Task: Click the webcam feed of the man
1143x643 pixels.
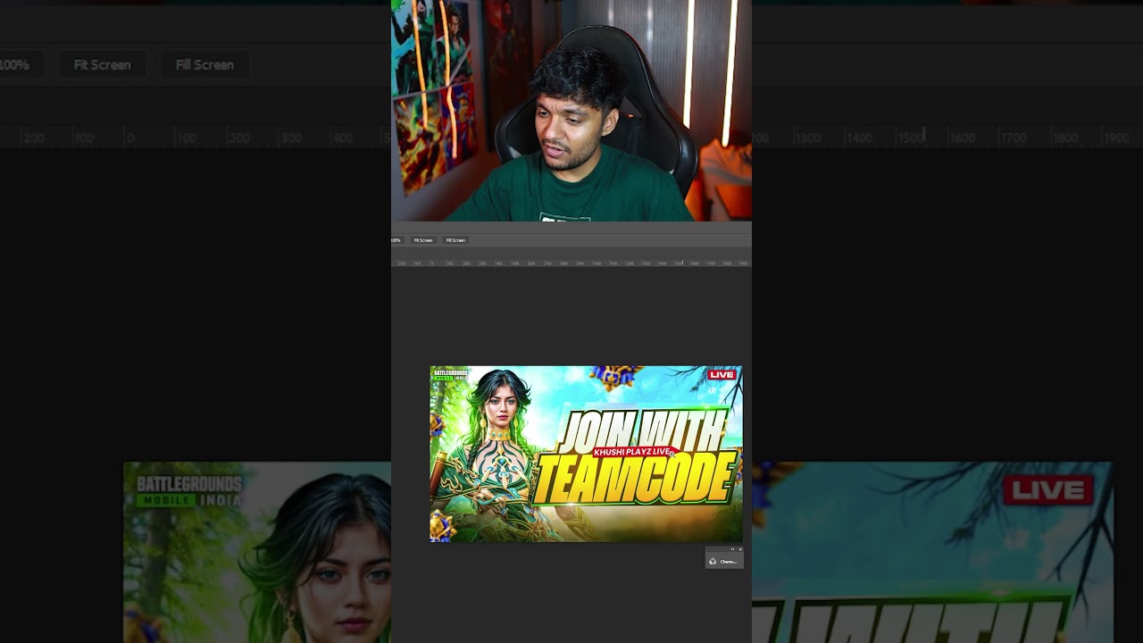Action: point(571,111)
